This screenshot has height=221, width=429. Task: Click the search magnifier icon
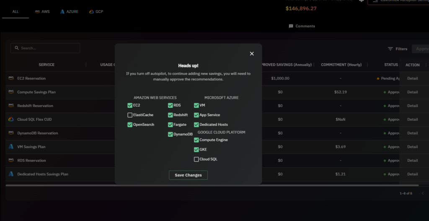click(x=17, y=48)
